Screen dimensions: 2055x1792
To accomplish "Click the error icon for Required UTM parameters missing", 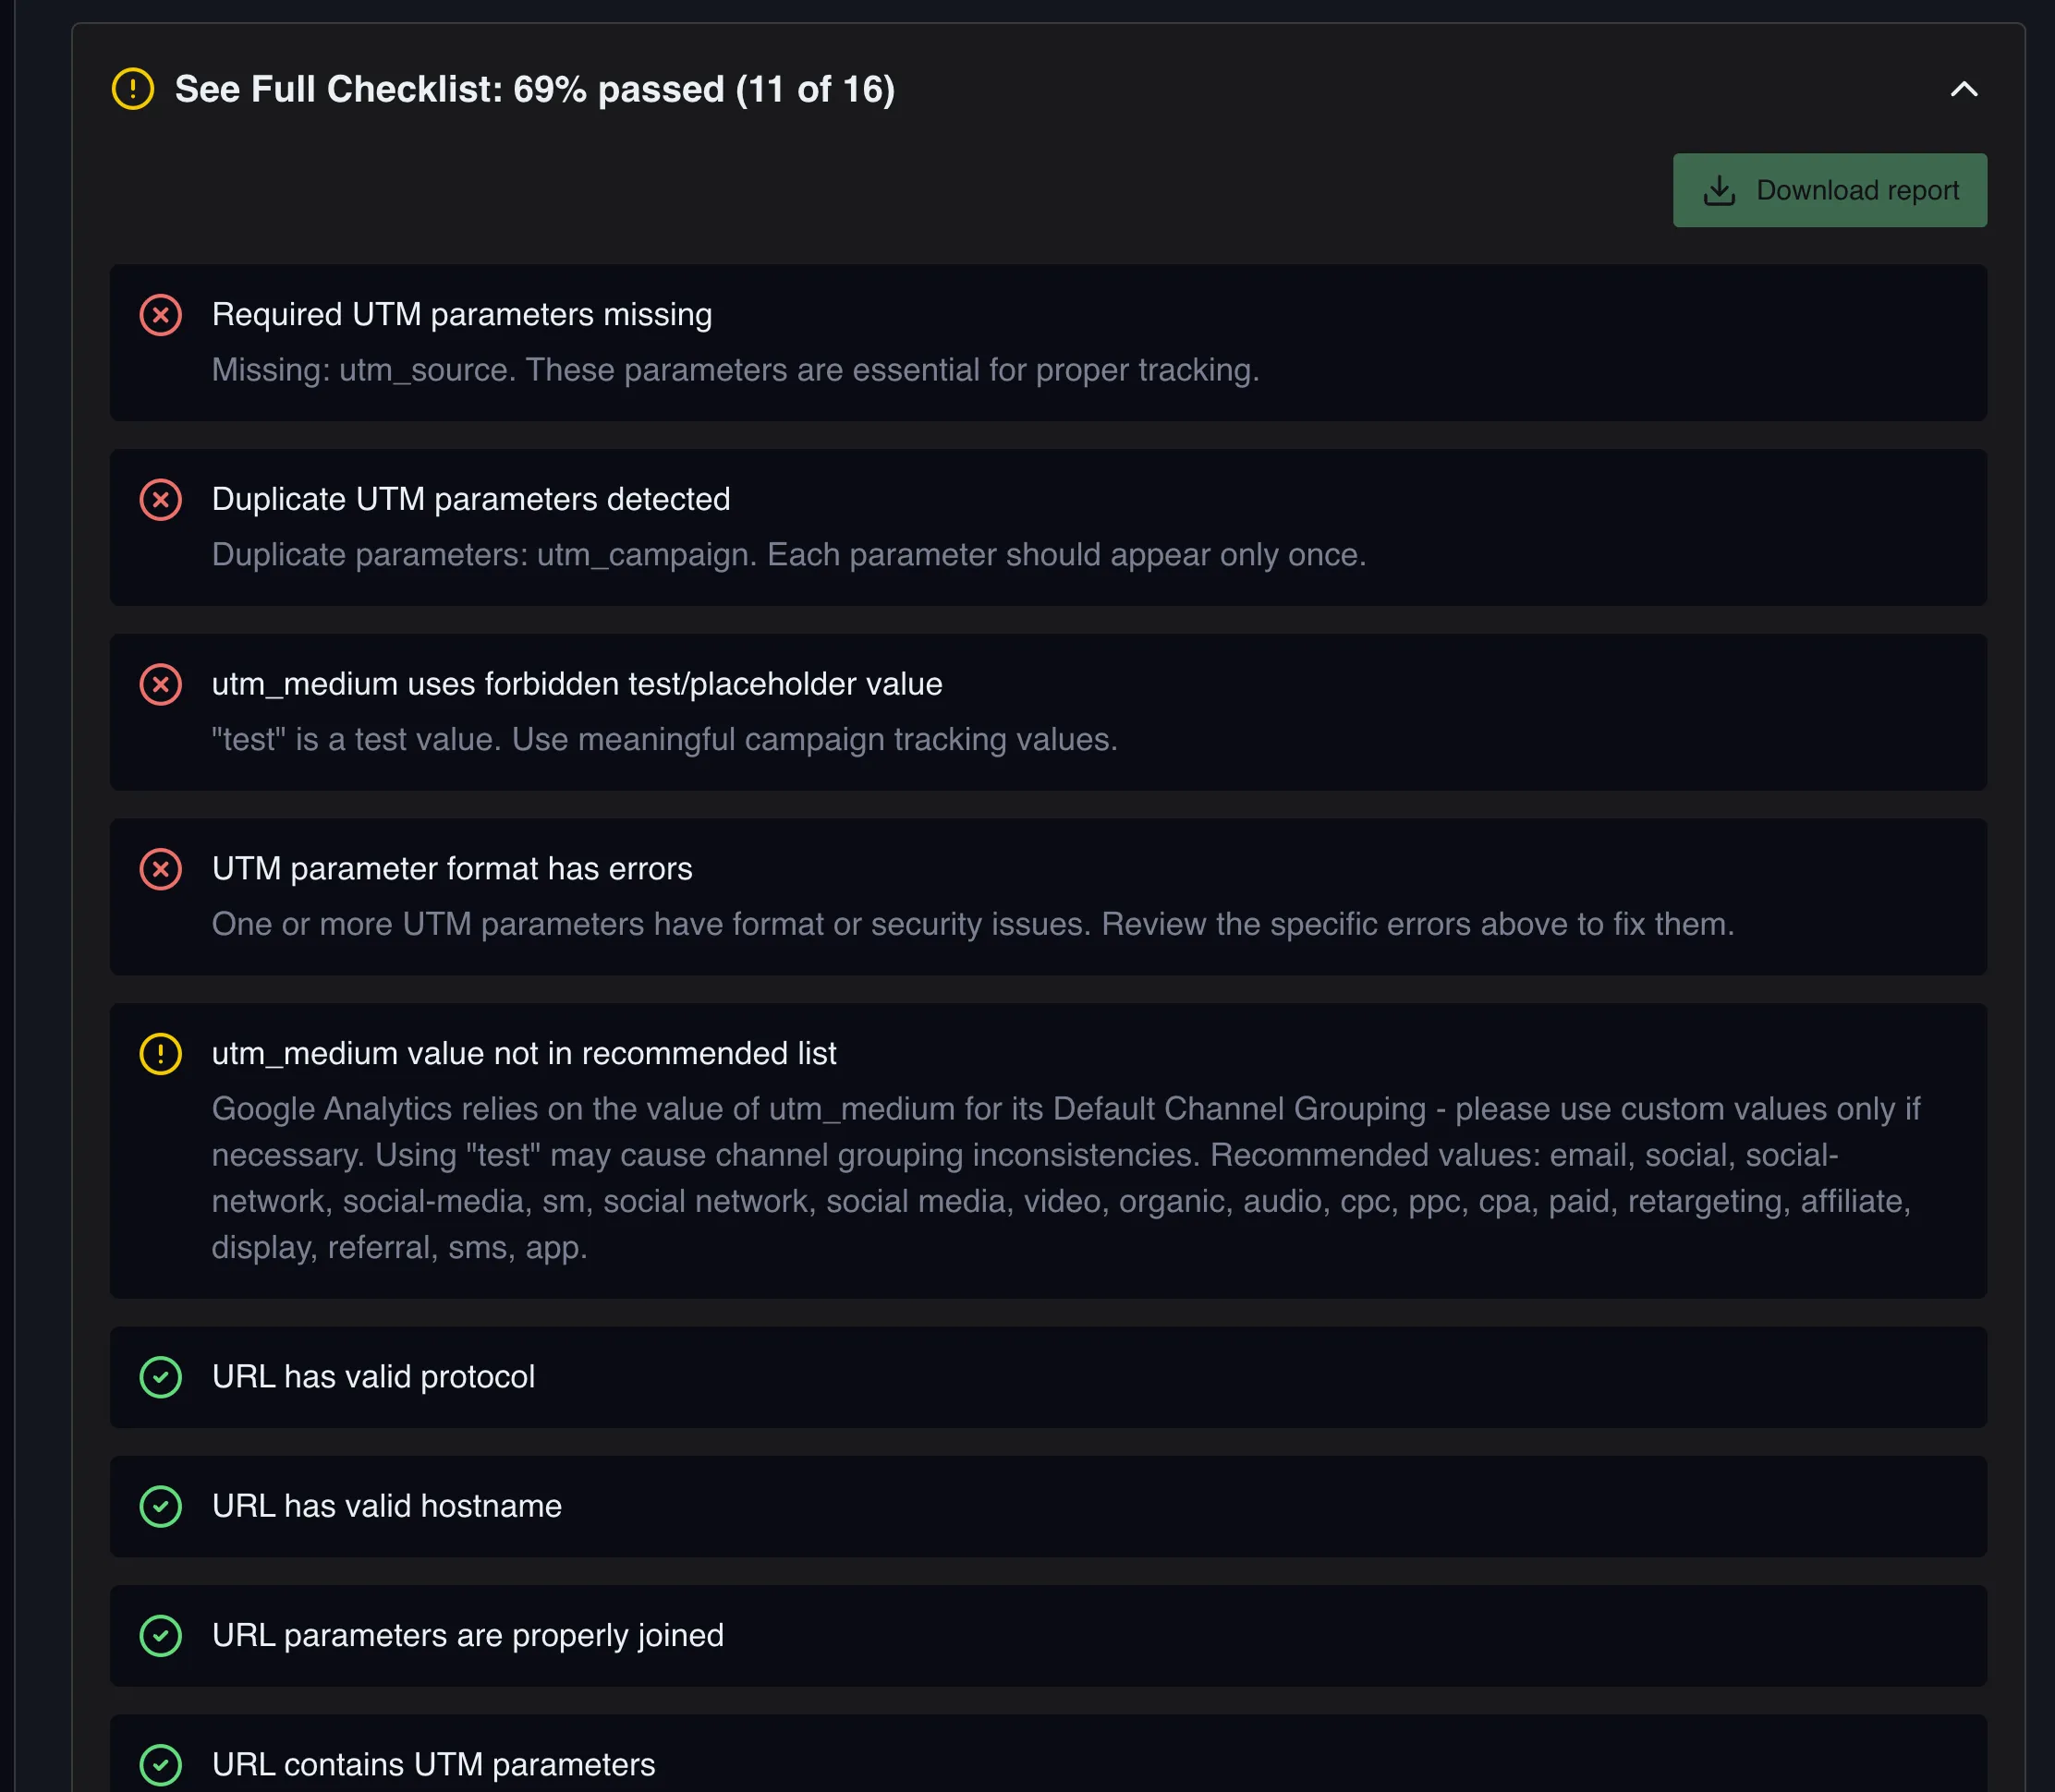I will tap(160, 315).
